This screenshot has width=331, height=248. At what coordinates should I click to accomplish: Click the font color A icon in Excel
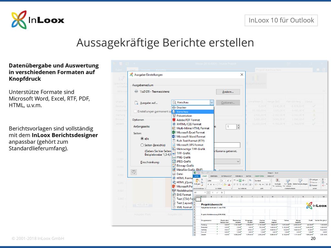(x=229, y=184)
